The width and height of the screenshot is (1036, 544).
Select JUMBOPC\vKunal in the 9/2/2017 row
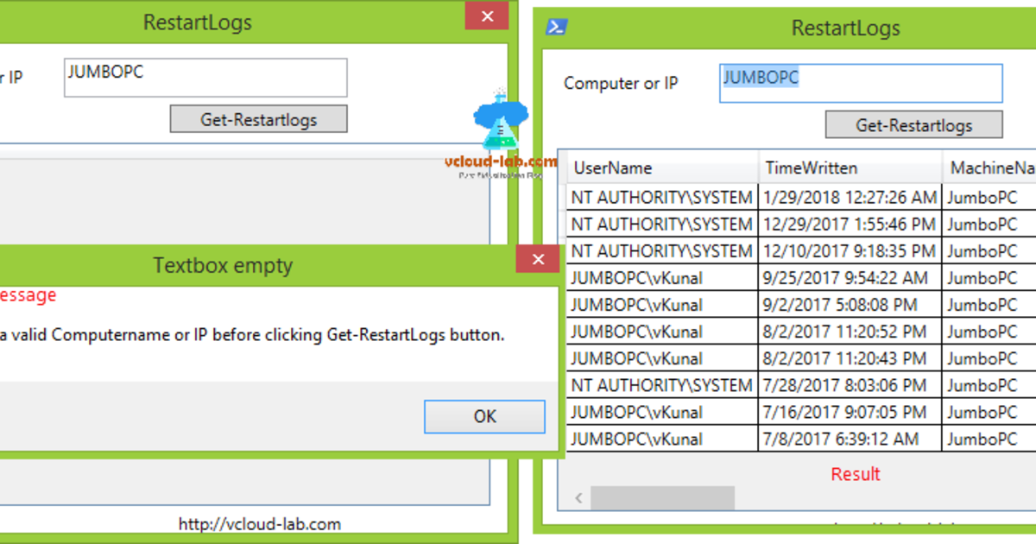click(x=662, y=304)
